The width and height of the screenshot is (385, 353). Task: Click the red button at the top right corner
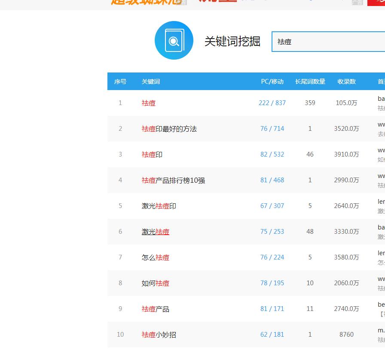[x=376, y=3]
